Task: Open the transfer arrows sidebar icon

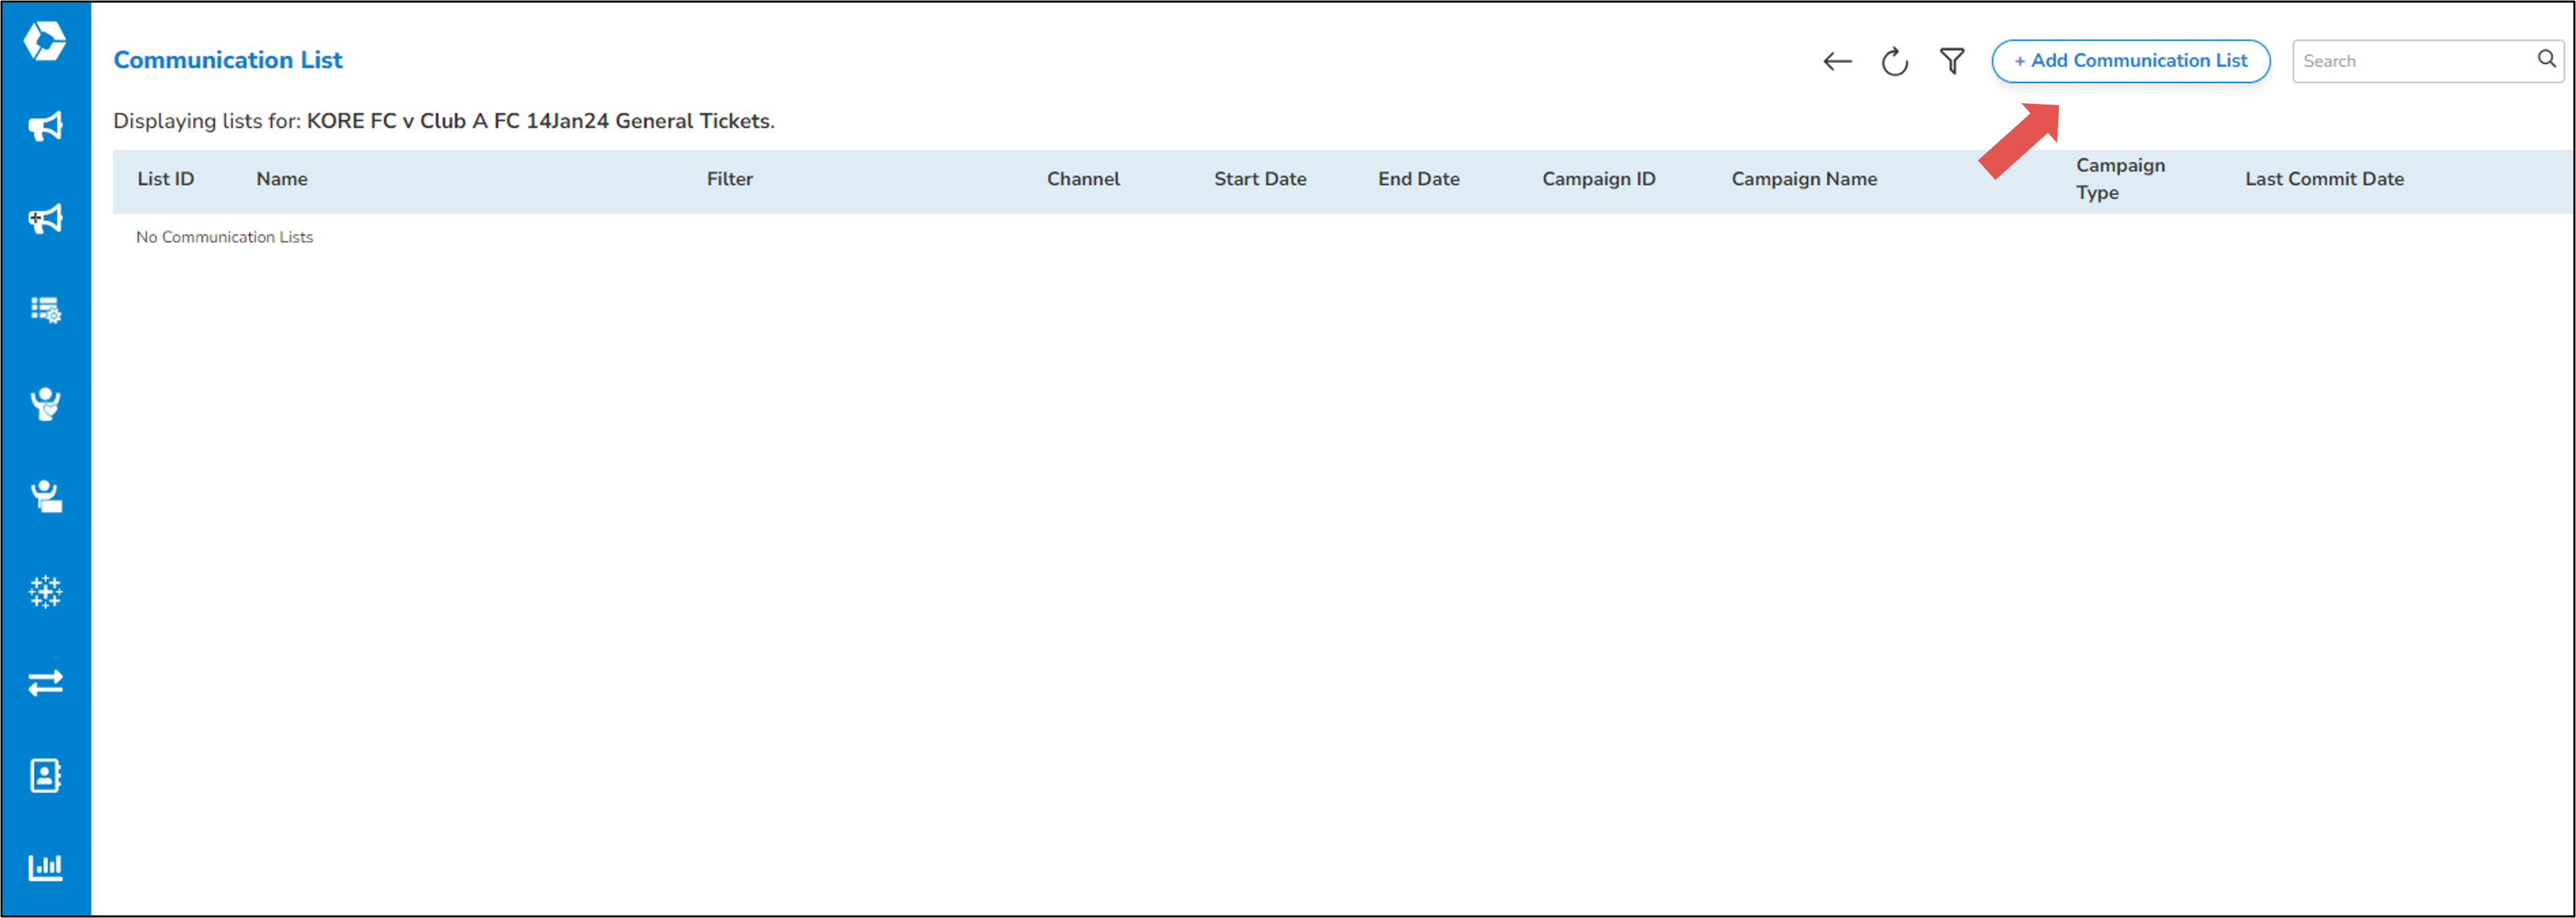Action: point(45,683)
